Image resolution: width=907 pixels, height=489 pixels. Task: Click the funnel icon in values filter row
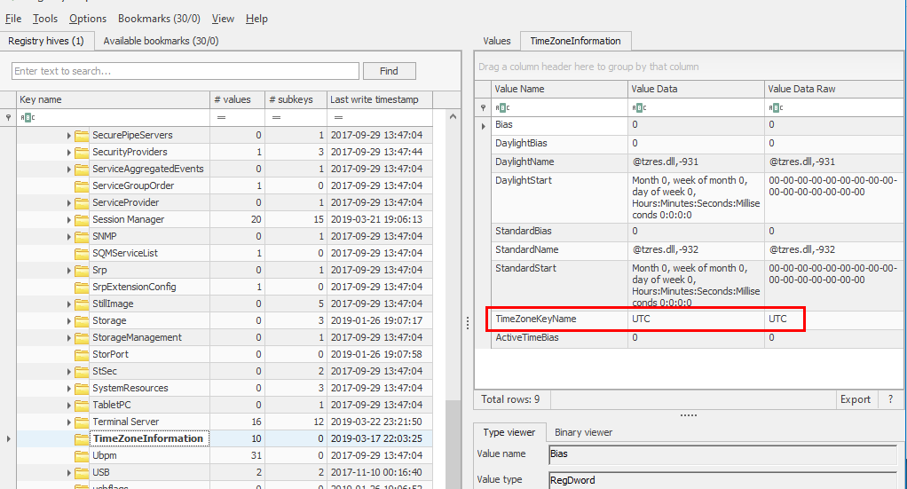(x=484, y=107)
